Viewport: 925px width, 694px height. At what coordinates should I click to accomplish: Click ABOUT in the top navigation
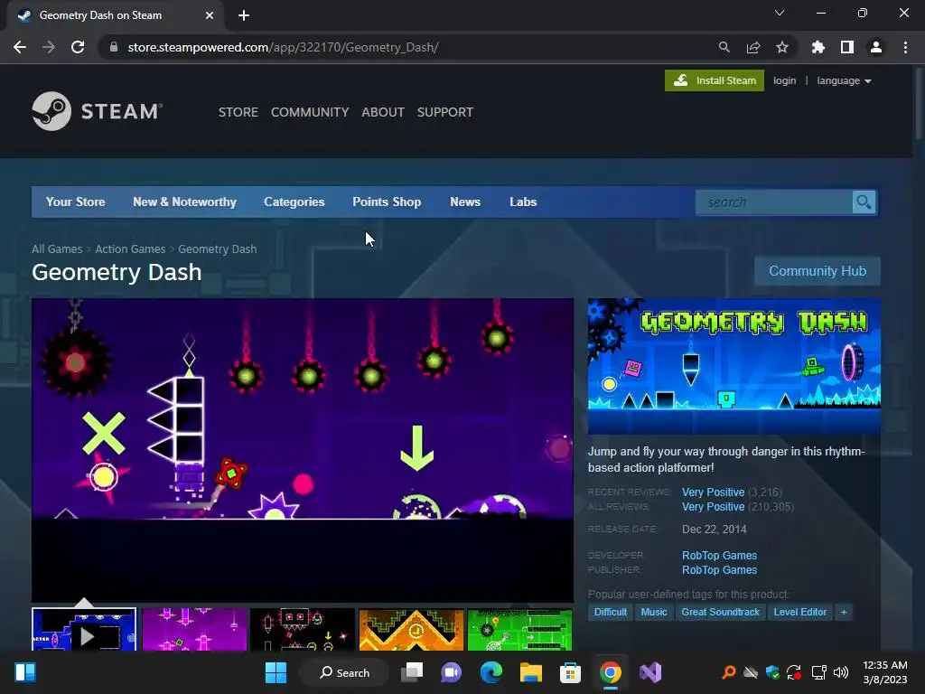383,112
